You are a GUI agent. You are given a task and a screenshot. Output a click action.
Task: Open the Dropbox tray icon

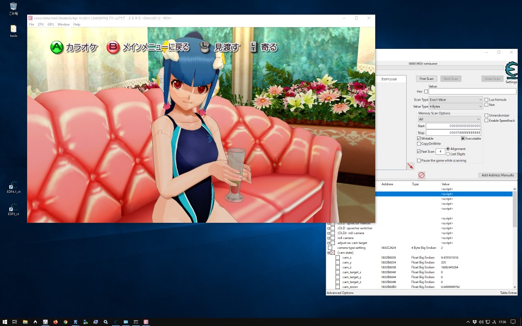point(475,322)
